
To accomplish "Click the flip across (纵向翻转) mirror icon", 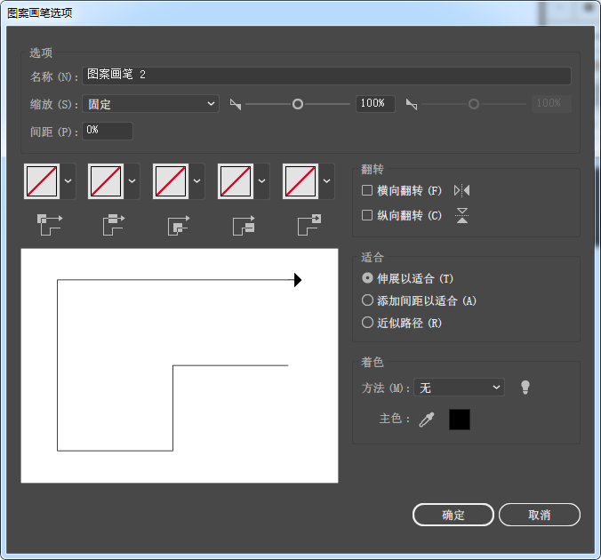I will pyautogui.click(x=462, y=215).
